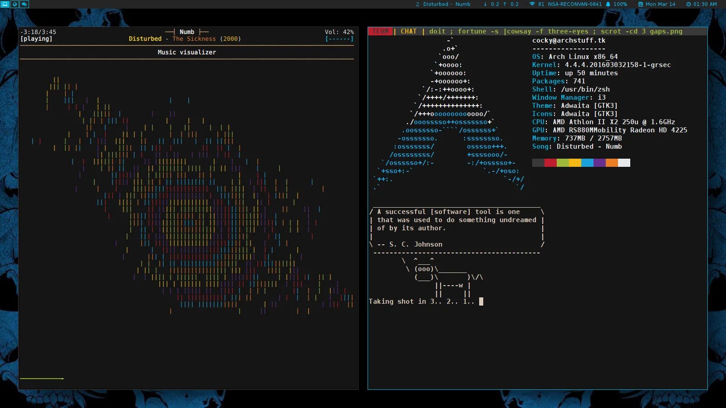Click the dark gray color block
The width and height of the screenshot is (726, 408).
coord(538,163)
